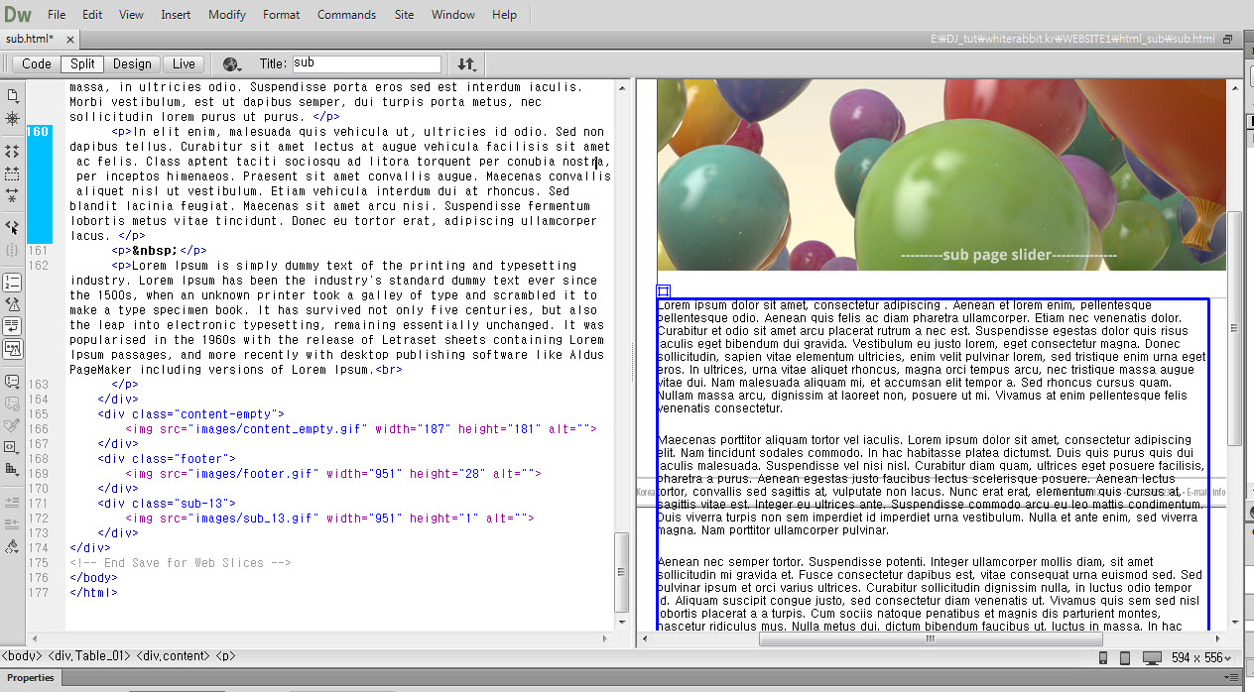Click the Preview in Browser globe icon
The height and width of the screenshot is (692, 1254).
232,63
